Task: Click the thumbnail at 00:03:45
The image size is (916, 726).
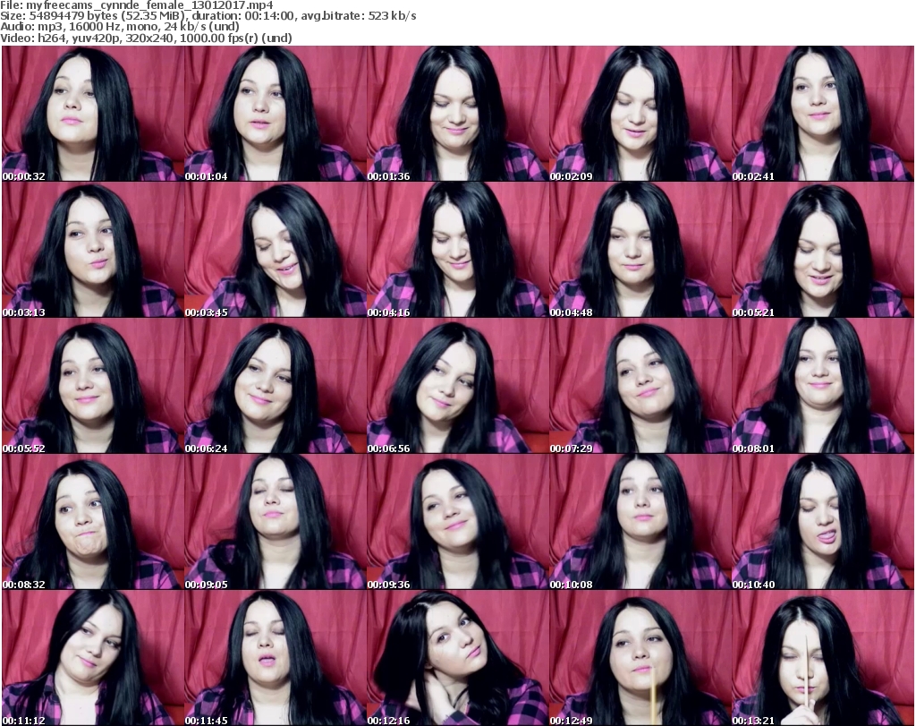Action: [x=276, y=250]
